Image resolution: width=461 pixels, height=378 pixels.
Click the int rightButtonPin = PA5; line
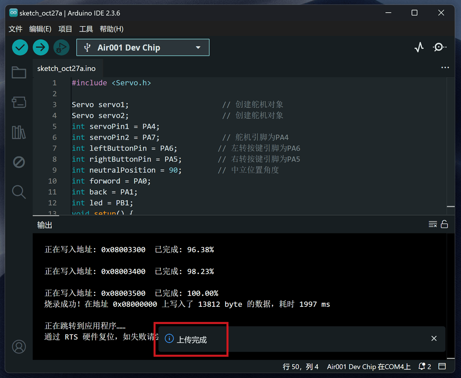(127, 159)
